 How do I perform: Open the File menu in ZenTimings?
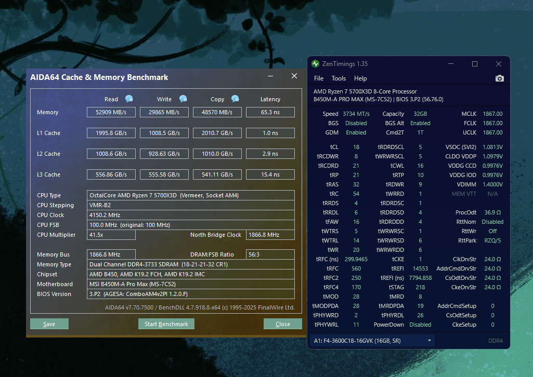tap(319, 78)
